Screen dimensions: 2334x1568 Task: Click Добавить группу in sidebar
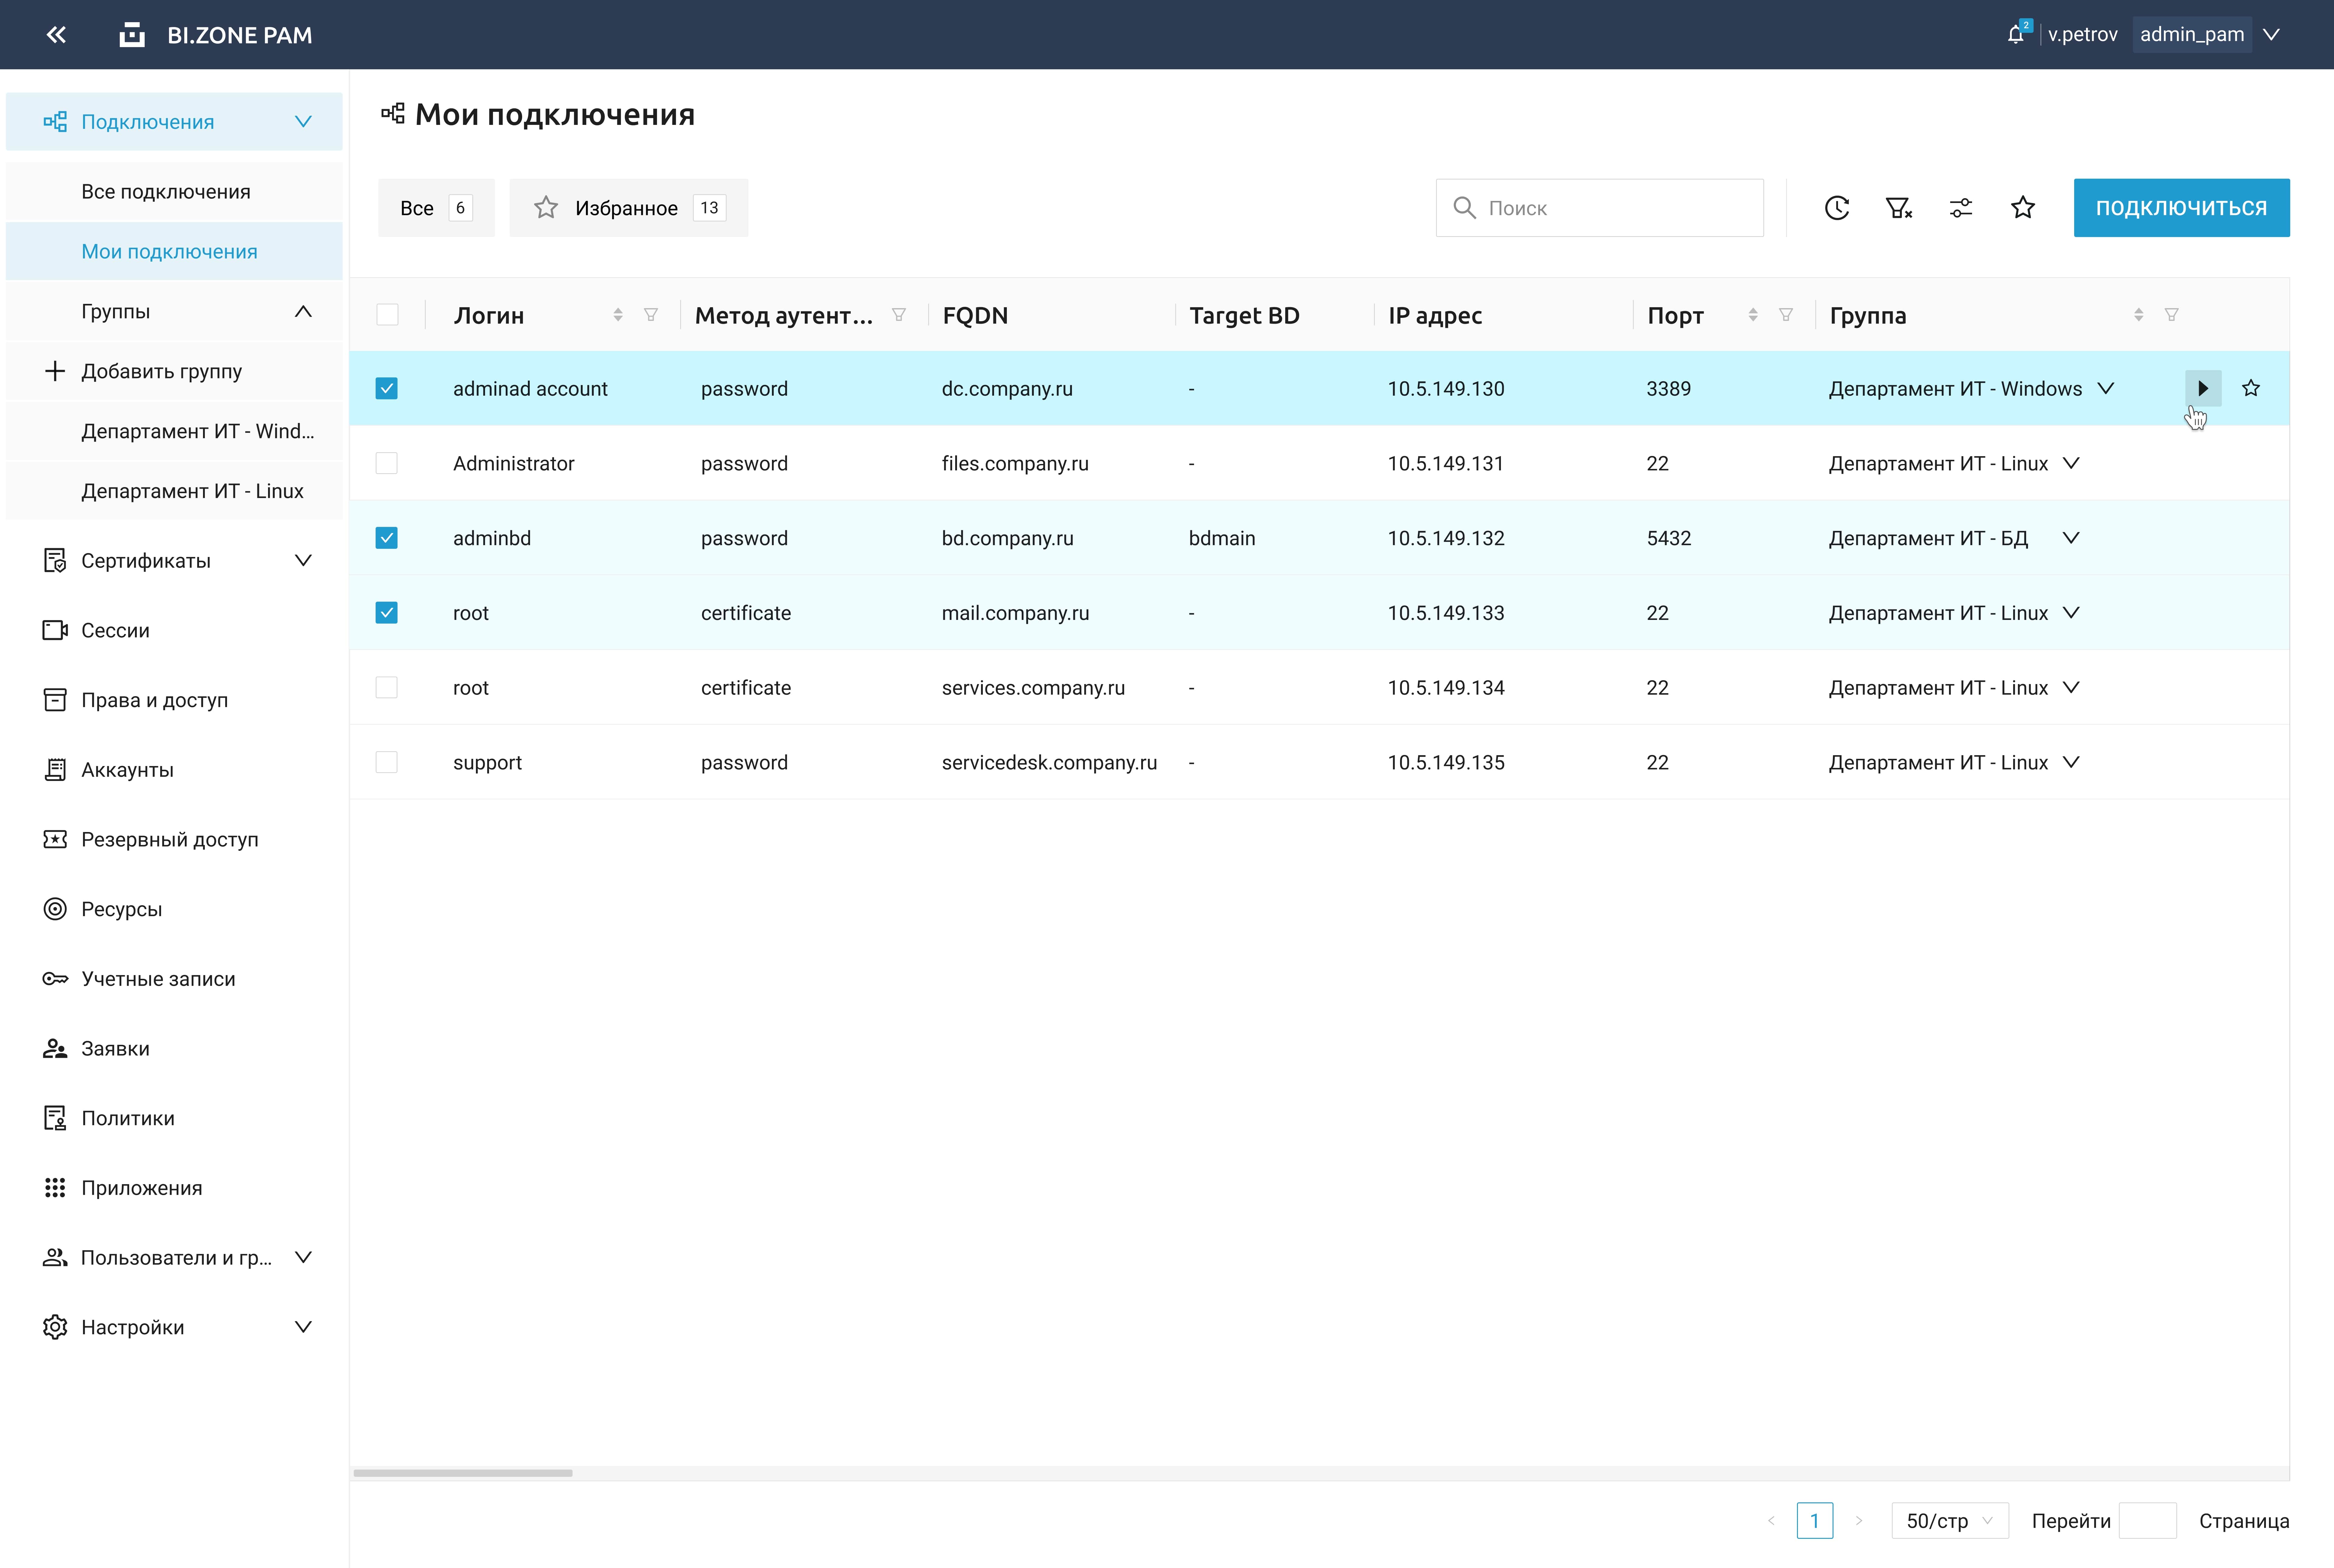[x=161, y=371]
